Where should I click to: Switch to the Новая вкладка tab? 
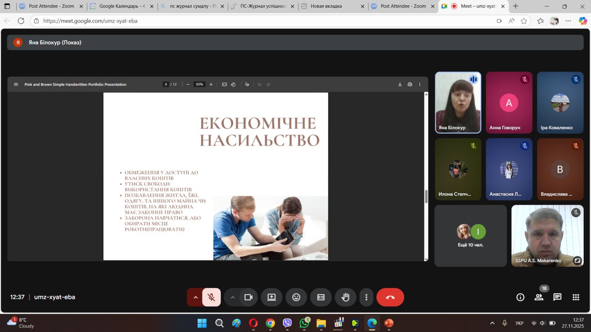[x=326, y=6]
